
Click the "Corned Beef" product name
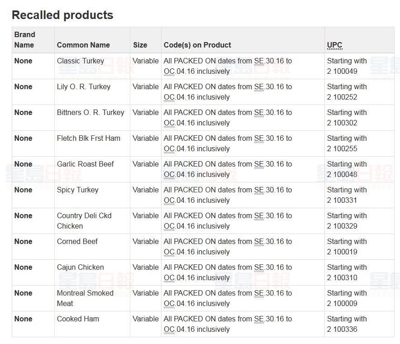click(77, 241)
